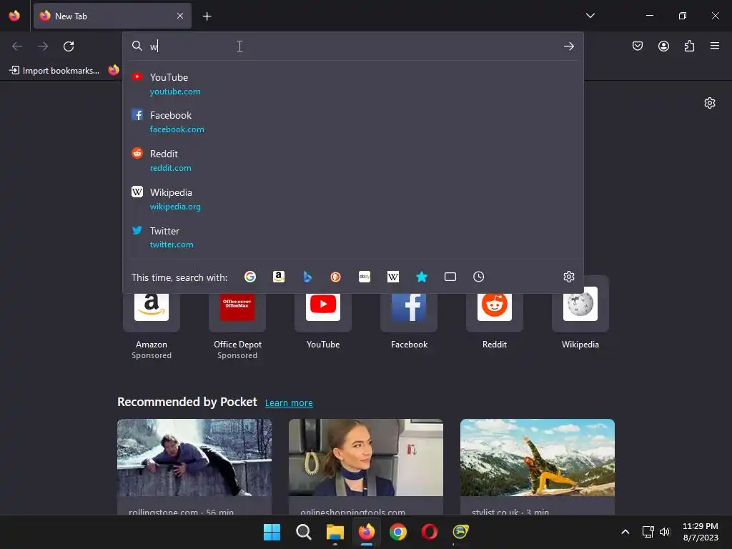Open Firefox View pinned icon
Screen dimensions: 732x549
14,16
